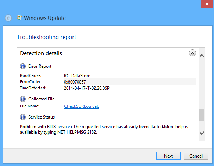This screenshot has height=166, width=214.
Task: Click the Service Status info icon
Action: tap(23, 117)
